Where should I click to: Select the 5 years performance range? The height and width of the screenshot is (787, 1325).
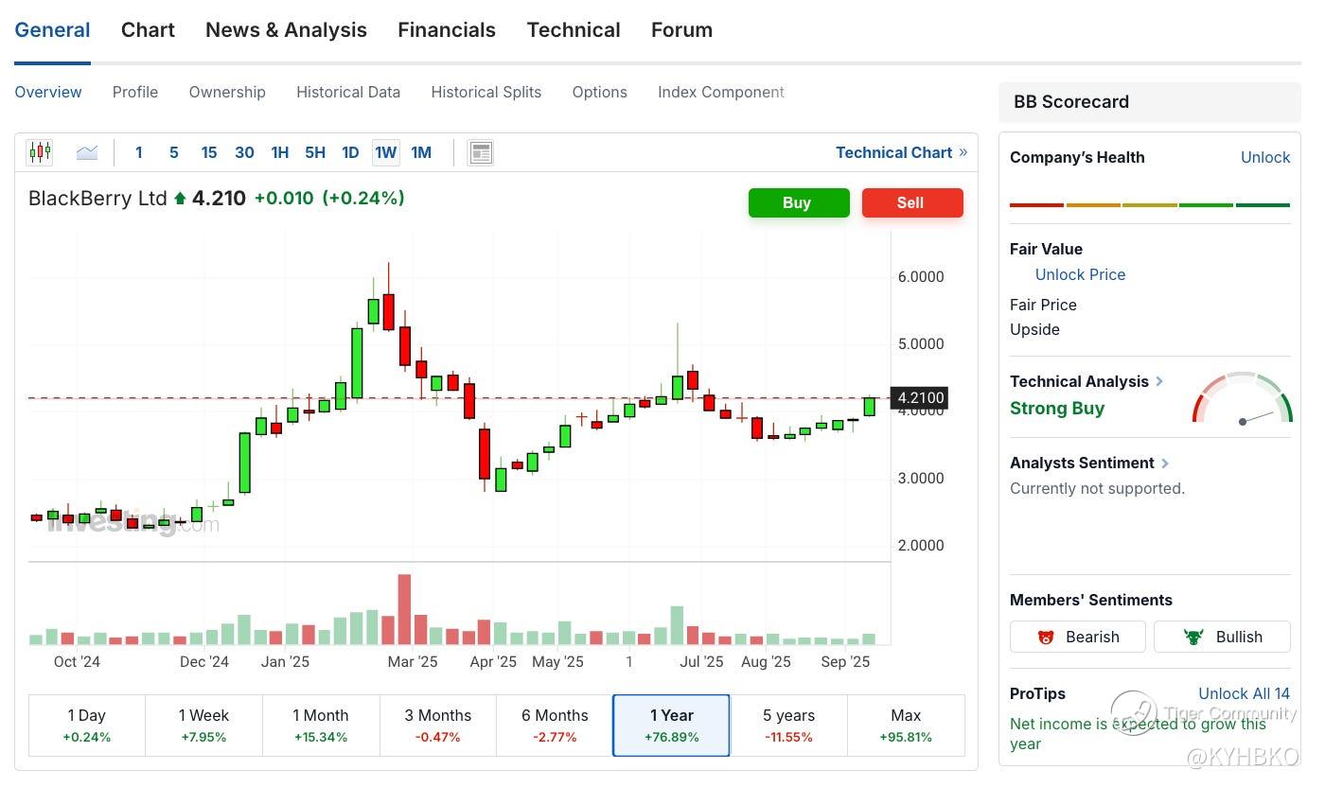(789, 726)
